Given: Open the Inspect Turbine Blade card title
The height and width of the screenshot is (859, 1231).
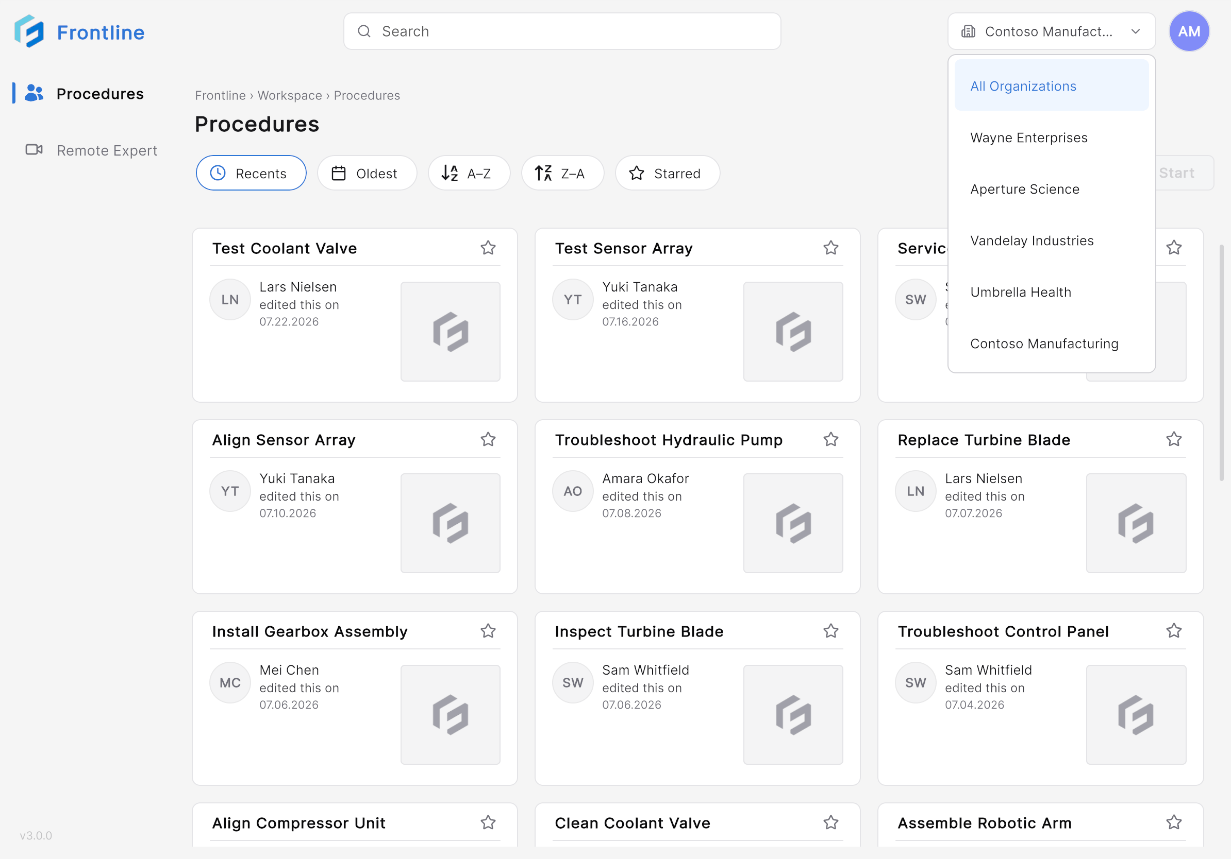Looking at the screenshot, I should [x=639, y=631].
